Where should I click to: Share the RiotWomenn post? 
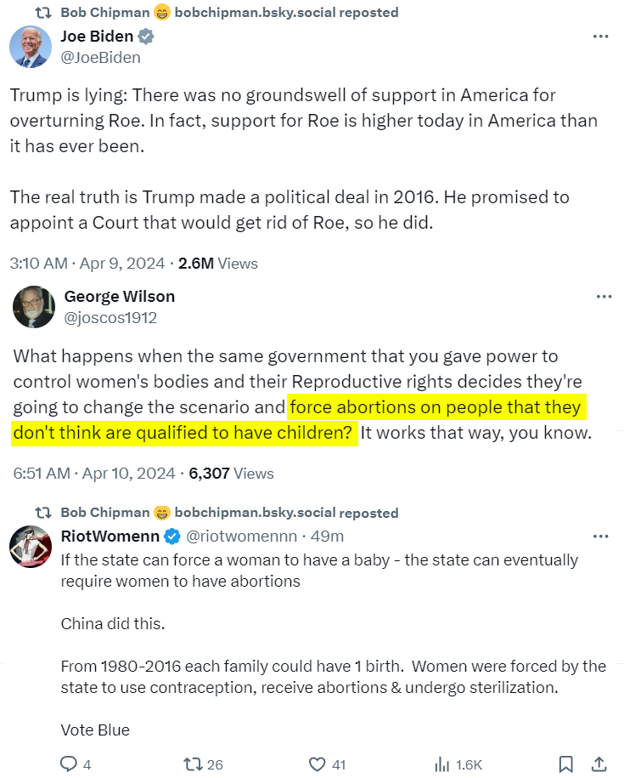(x=599, y=764)
